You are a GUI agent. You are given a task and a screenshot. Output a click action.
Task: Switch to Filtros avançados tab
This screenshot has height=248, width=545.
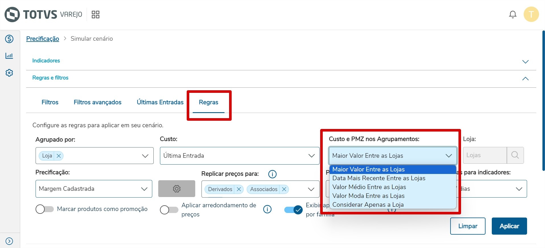[x=97, y=102]
